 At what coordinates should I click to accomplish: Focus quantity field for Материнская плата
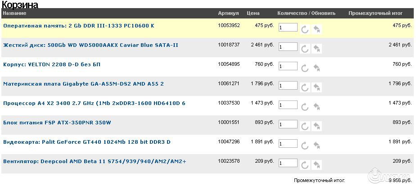tap(288, 86)
